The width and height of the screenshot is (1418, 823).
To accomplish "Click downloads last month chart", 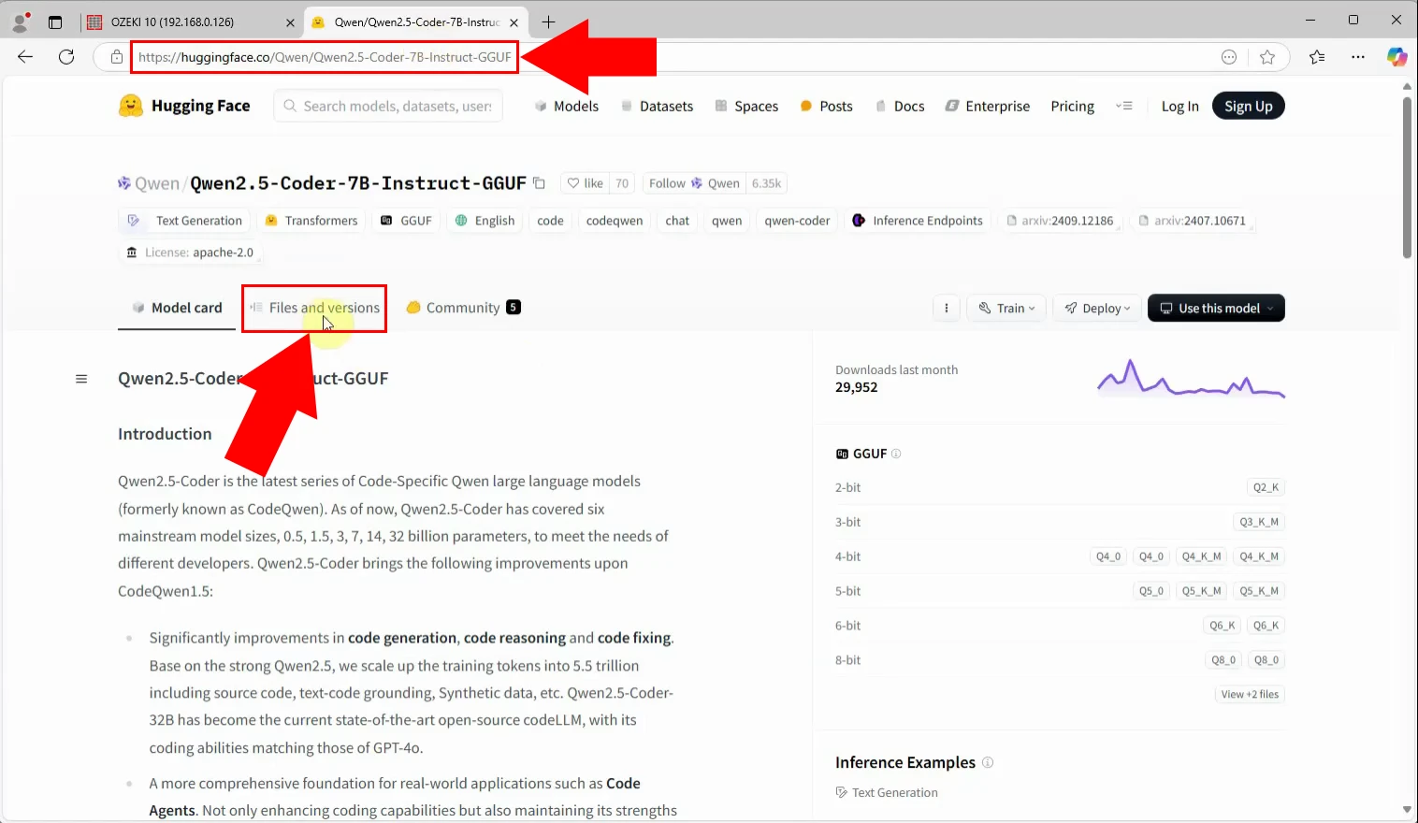I will coord(1191,379).
